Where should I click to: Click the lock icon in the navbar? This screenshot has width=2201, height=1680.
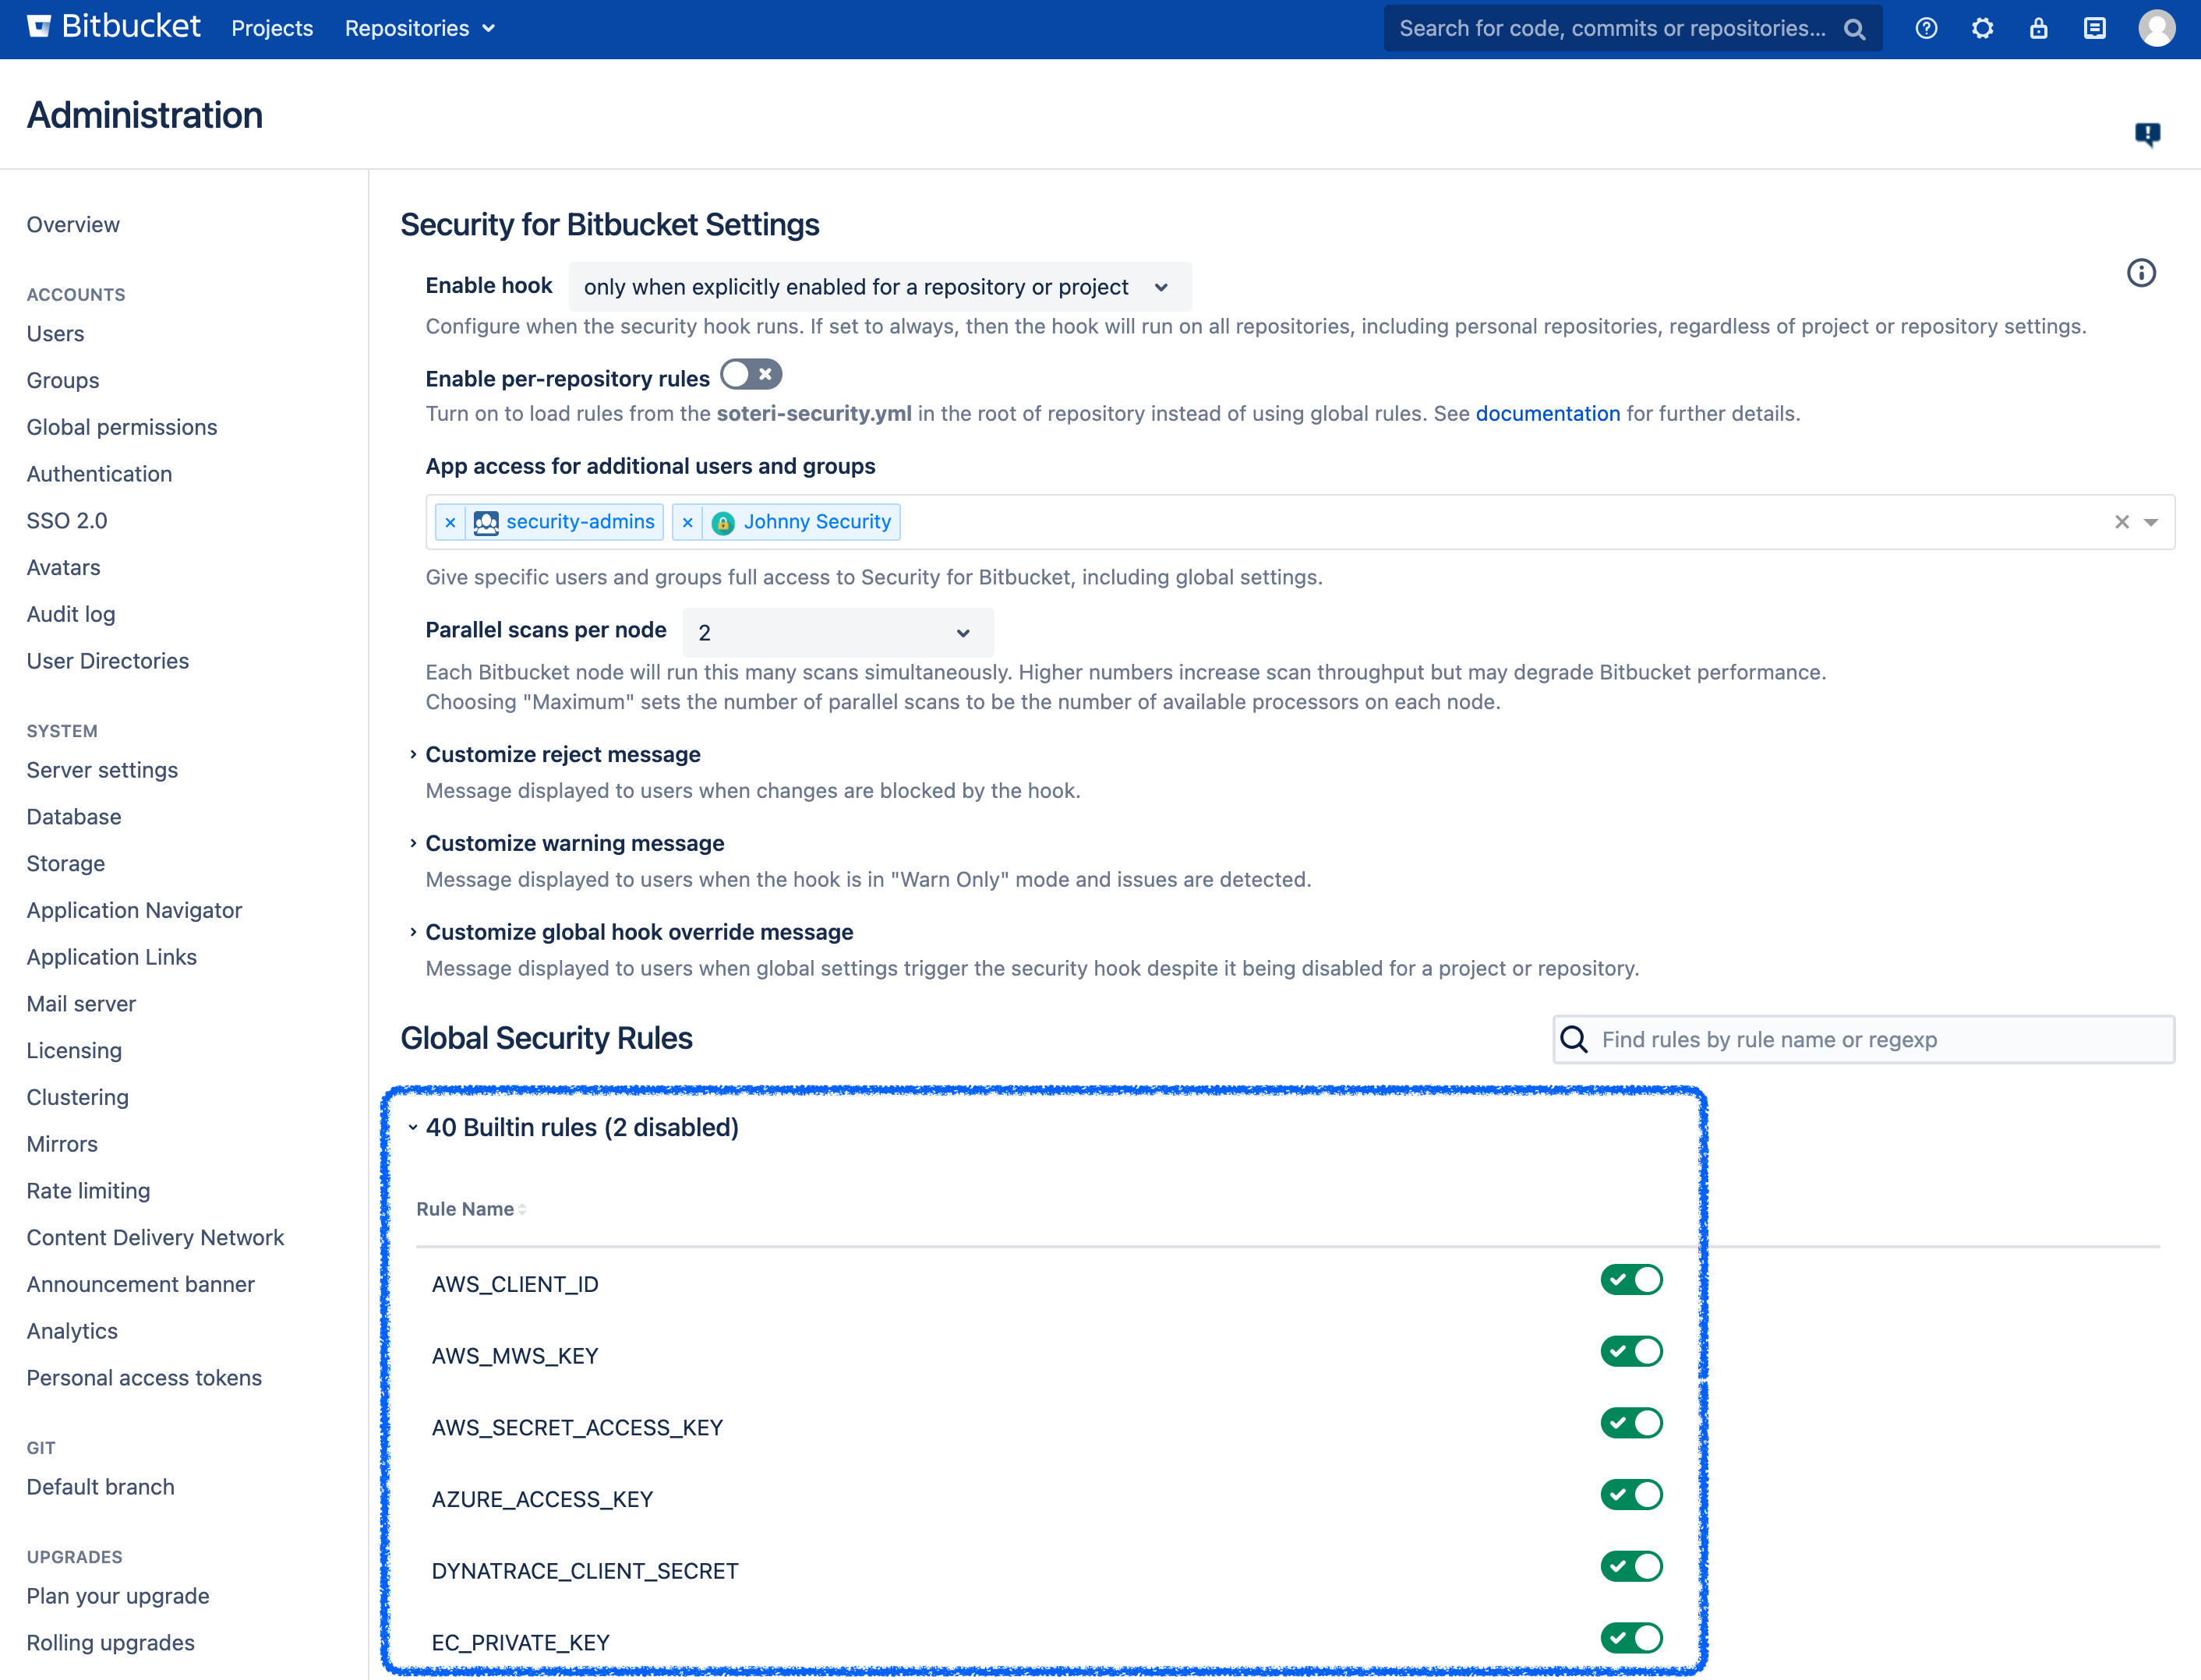tap(2038, 28)
